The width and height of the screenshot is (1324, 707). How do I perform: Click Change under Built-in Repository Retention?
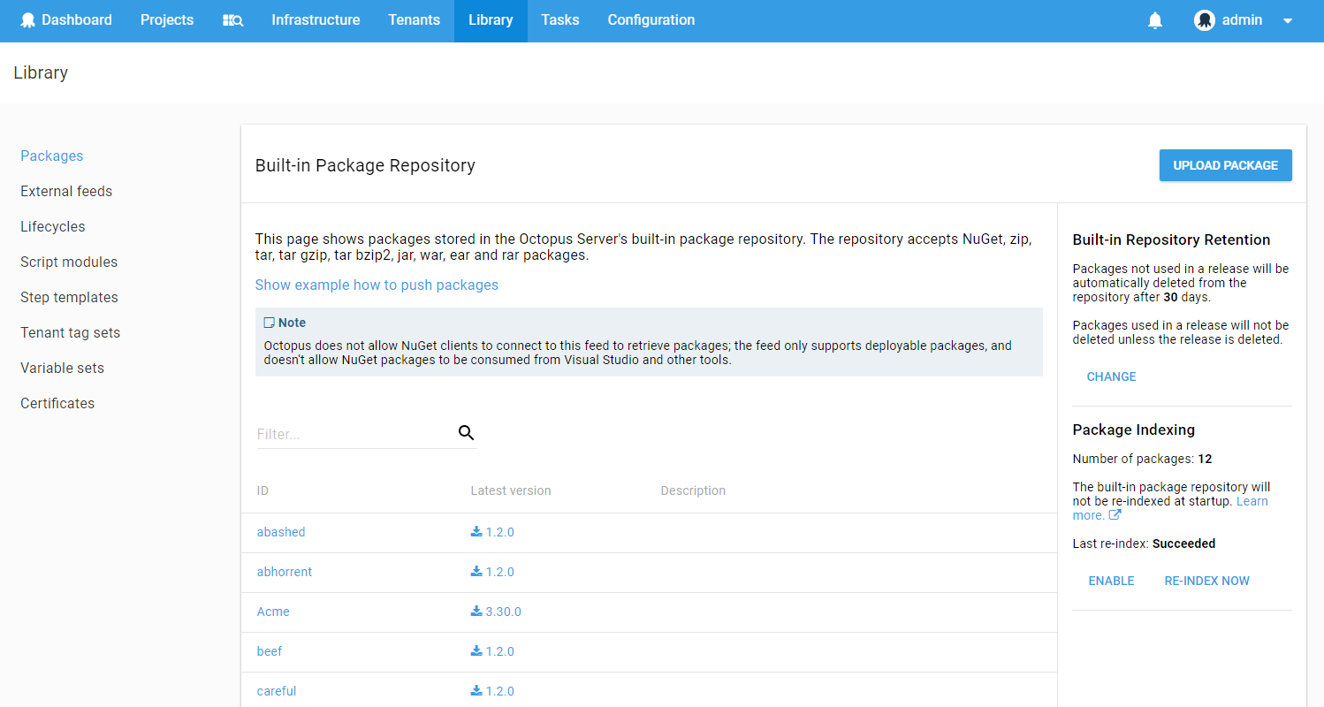(x=1111, y=376)
